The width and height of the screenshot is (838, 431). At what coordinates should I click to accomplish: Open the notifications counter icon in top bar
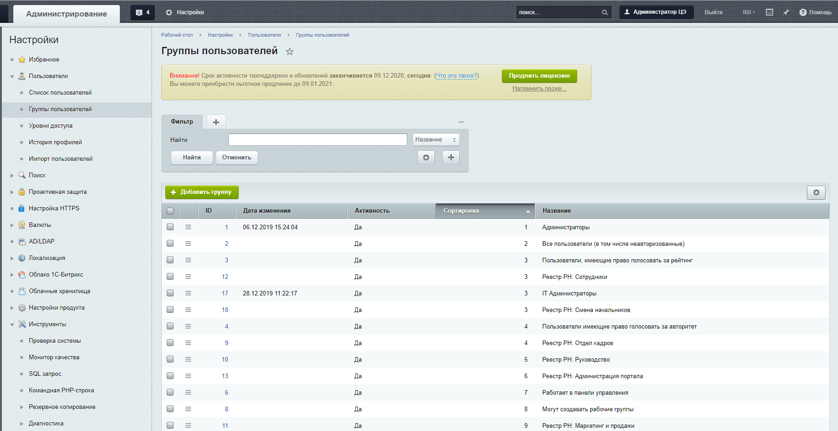[x=142, y=12]
